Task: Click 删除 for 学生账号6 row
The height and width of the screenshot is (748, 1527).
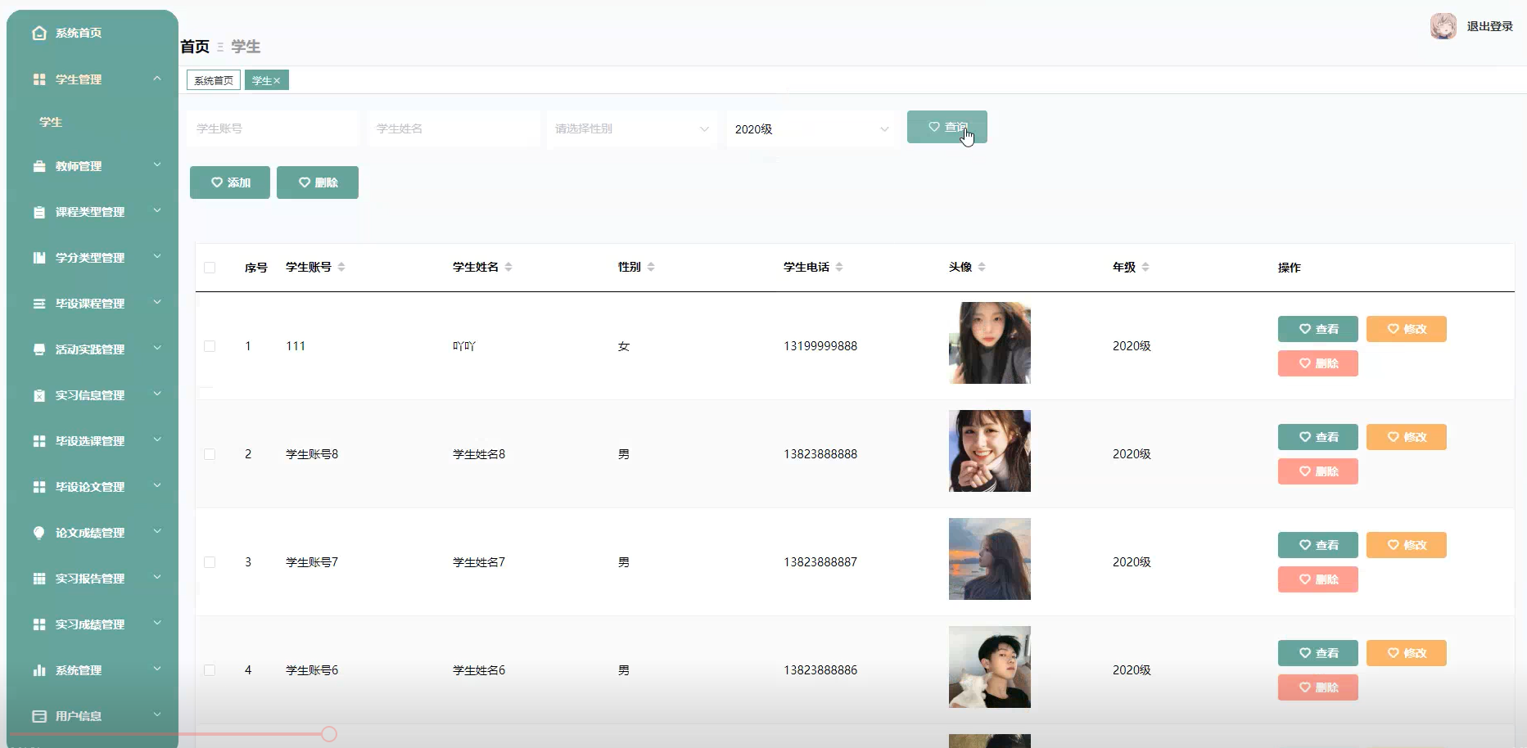Action: tap(1318, 687)
